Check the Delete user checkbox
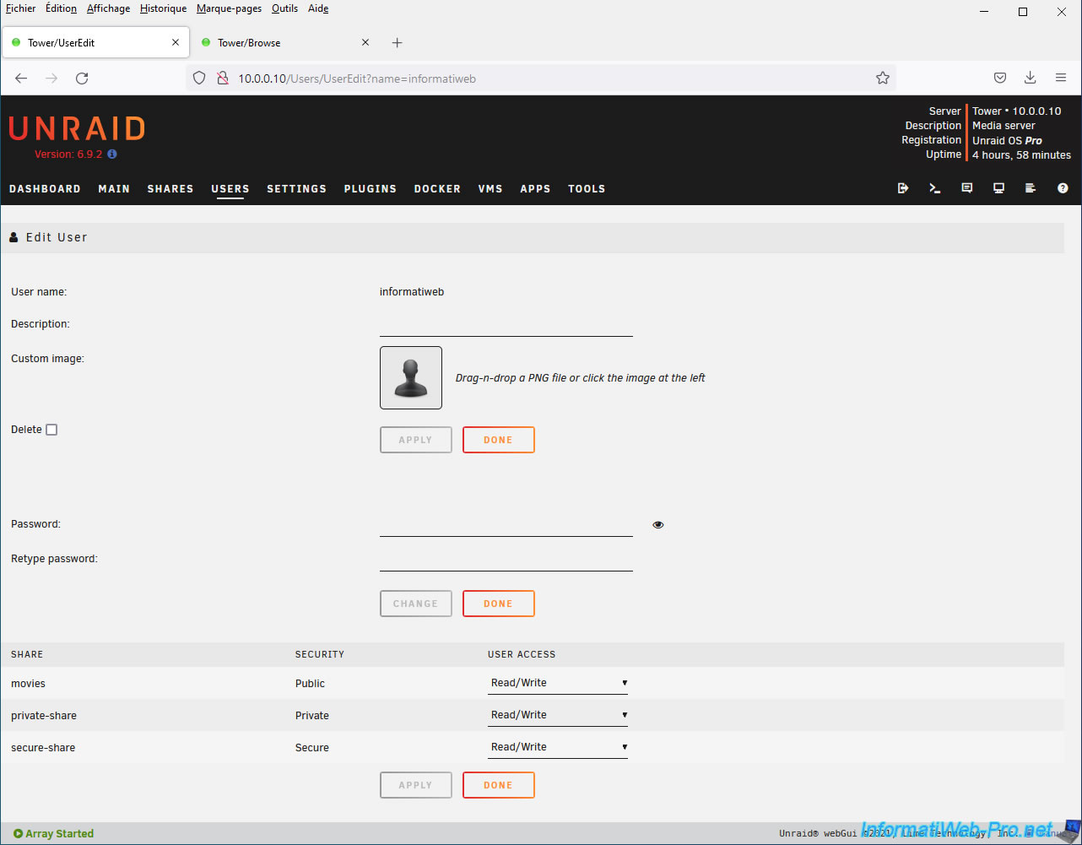The height and width of the screenshot is (845, 1082). pos(51,430)
